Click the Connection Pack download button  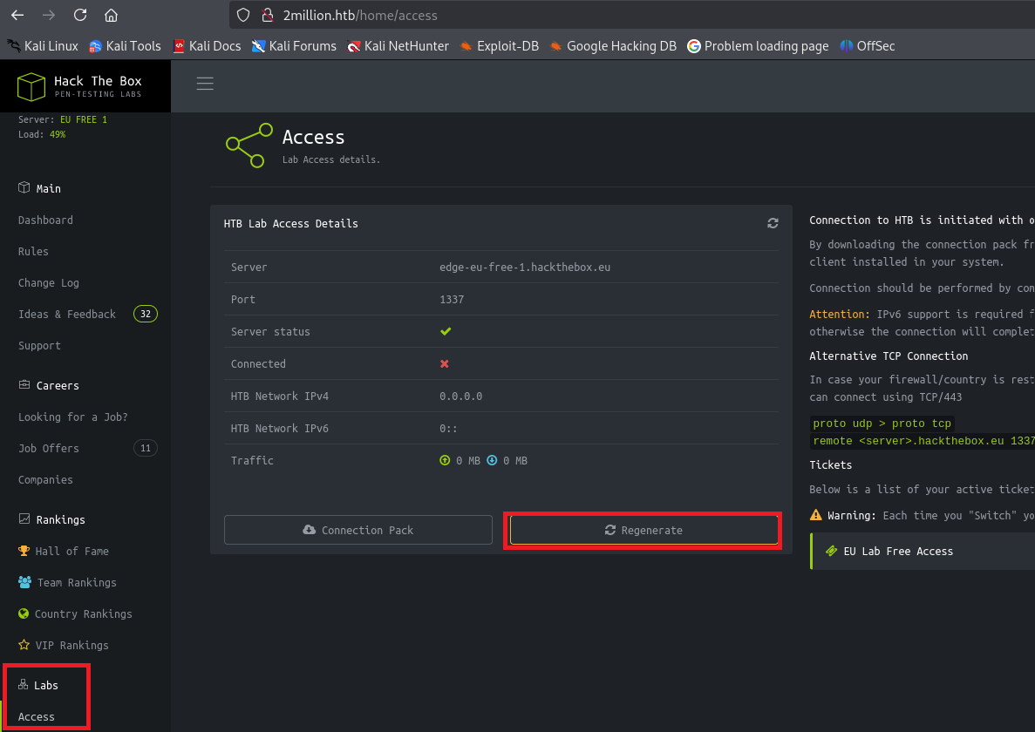pos(358,530)
